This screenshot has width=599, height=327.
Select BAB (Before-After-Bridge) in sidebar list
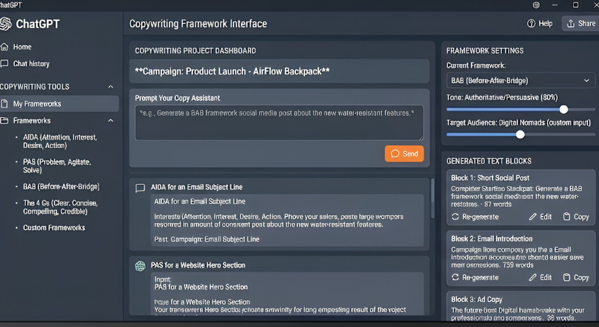tap(61, 187)
